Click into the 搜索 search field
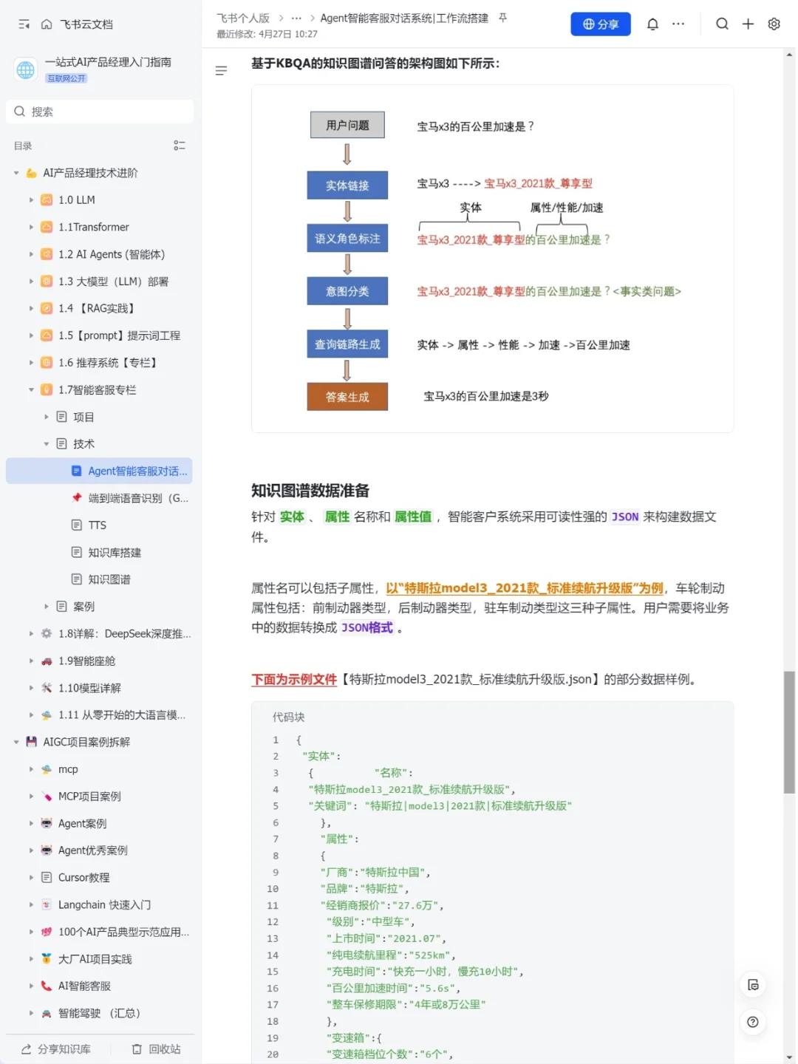 coord(100,112)
